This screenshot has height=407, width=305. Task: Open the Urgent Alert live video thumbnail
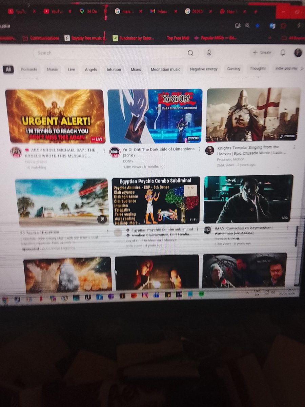(x=55, y=116)
